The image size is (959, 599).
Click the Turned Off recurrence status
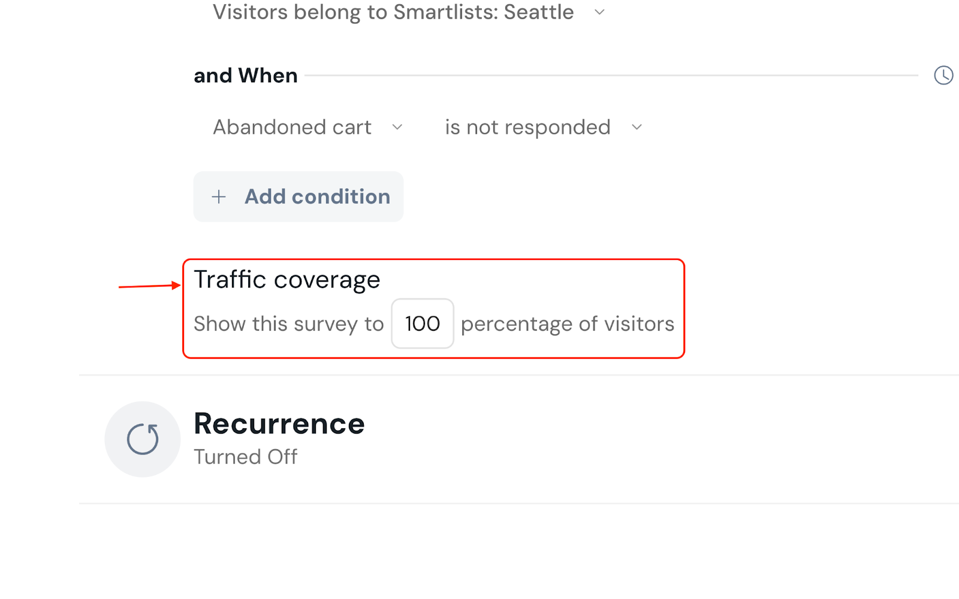click(x=246, y=457)
